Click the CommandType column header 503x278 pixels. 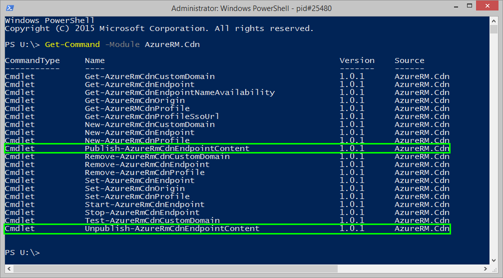(x=32, y=60)
